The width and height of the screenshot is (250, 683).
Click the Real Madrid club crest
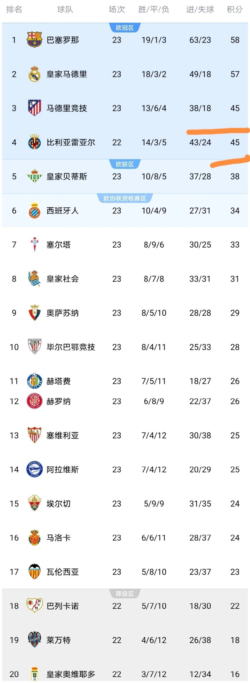coord(34,74)
